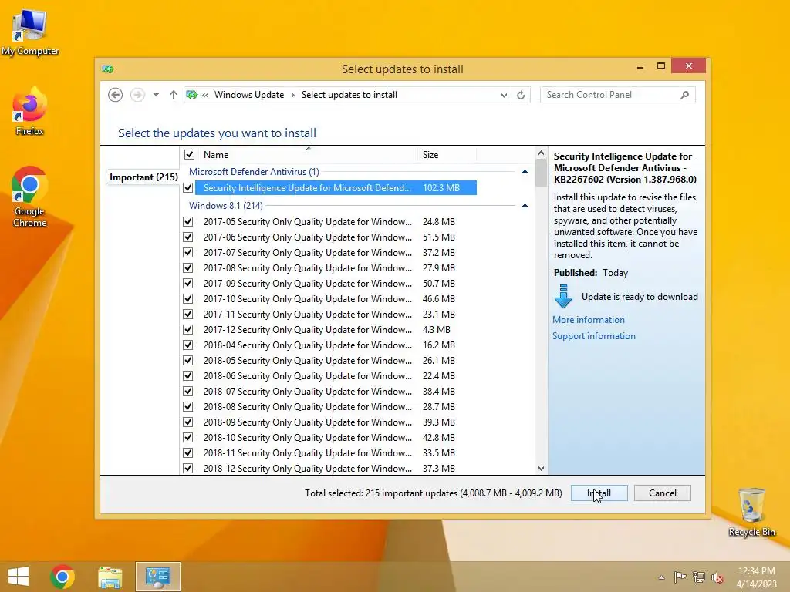This screenshot has height=592, width=790.
Task: Open Firefox desktop shortcut
Action: point(30,112)
